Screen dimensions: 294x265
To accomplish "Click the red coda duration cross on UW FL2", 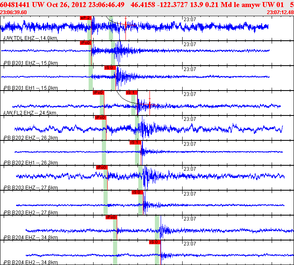I will point(149,104).
